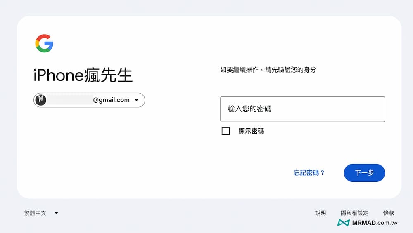413x233 pixels.
Task: Click the 忘記密碼？ link
Action: pyautogui.click(x=309, y=173)
